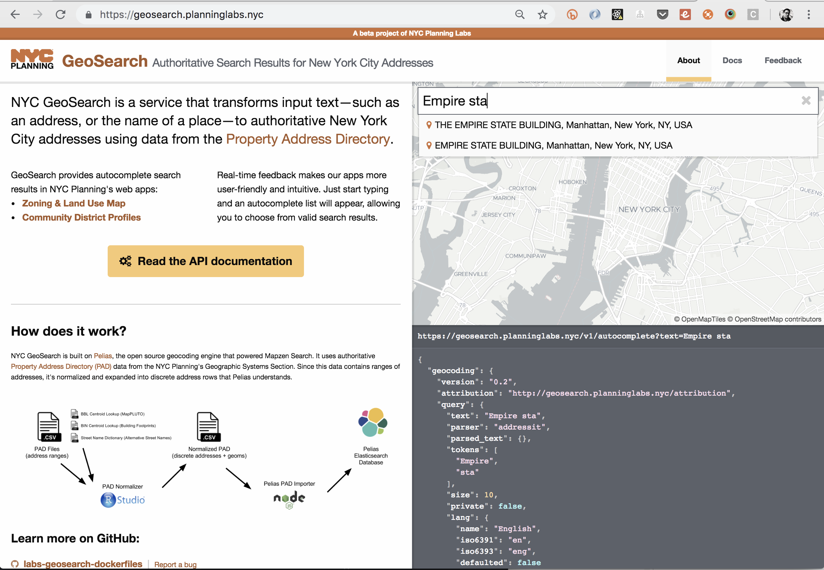Click the browser forward arrow

[37, 14]
